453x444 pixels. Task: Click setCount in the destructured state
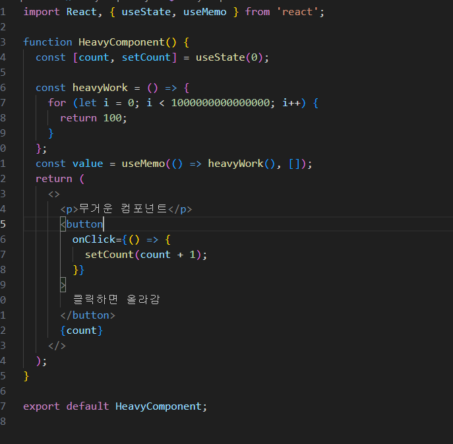pos(146,57)
